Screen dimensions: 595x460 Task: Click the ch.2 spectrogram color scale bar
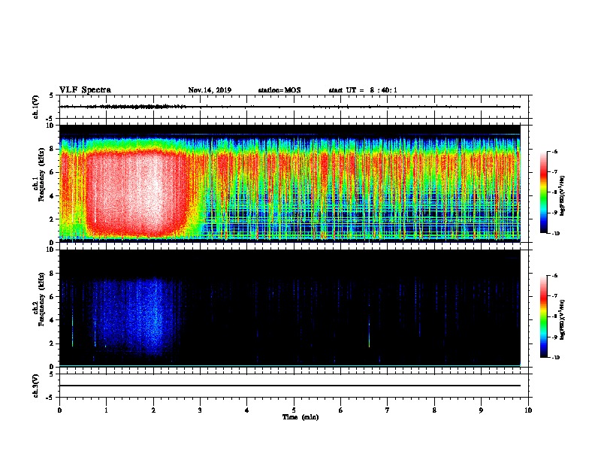coord(543,316)
